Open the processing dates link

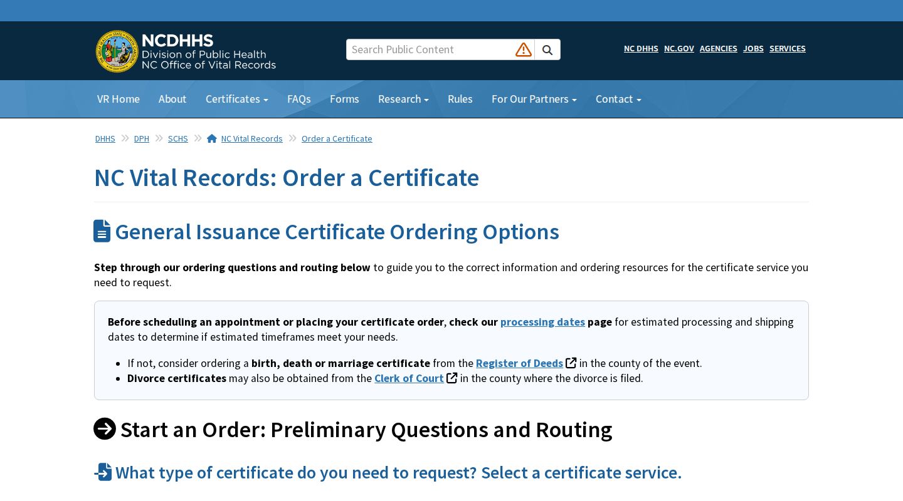[x=542, y=321]
